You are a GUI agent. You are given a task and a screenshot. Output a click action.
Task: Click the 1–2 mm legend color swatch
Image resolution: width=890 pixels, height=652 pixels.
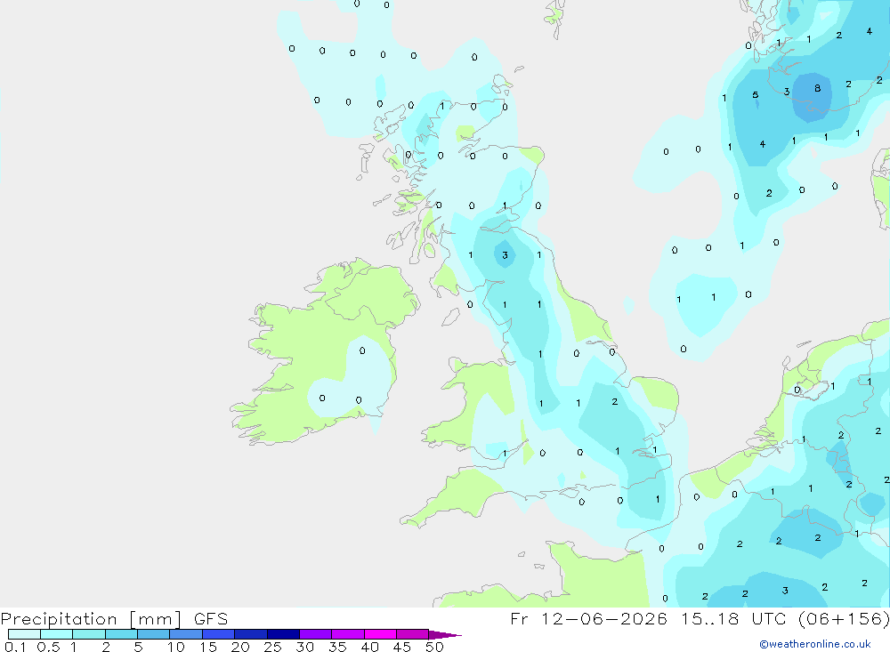(89, 634)
